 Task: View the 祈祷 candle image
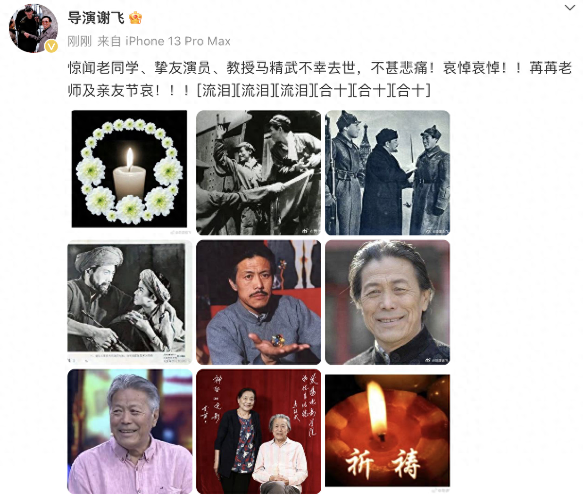click(387, 431)
